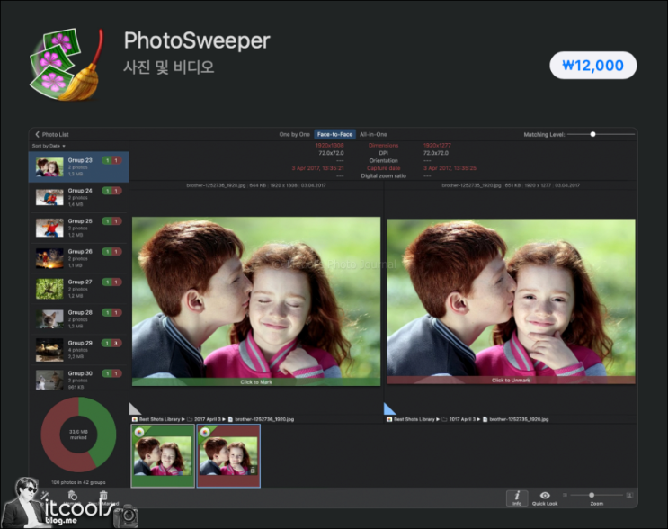Click the 'Digital zoom ratio' label

(383, 176)
